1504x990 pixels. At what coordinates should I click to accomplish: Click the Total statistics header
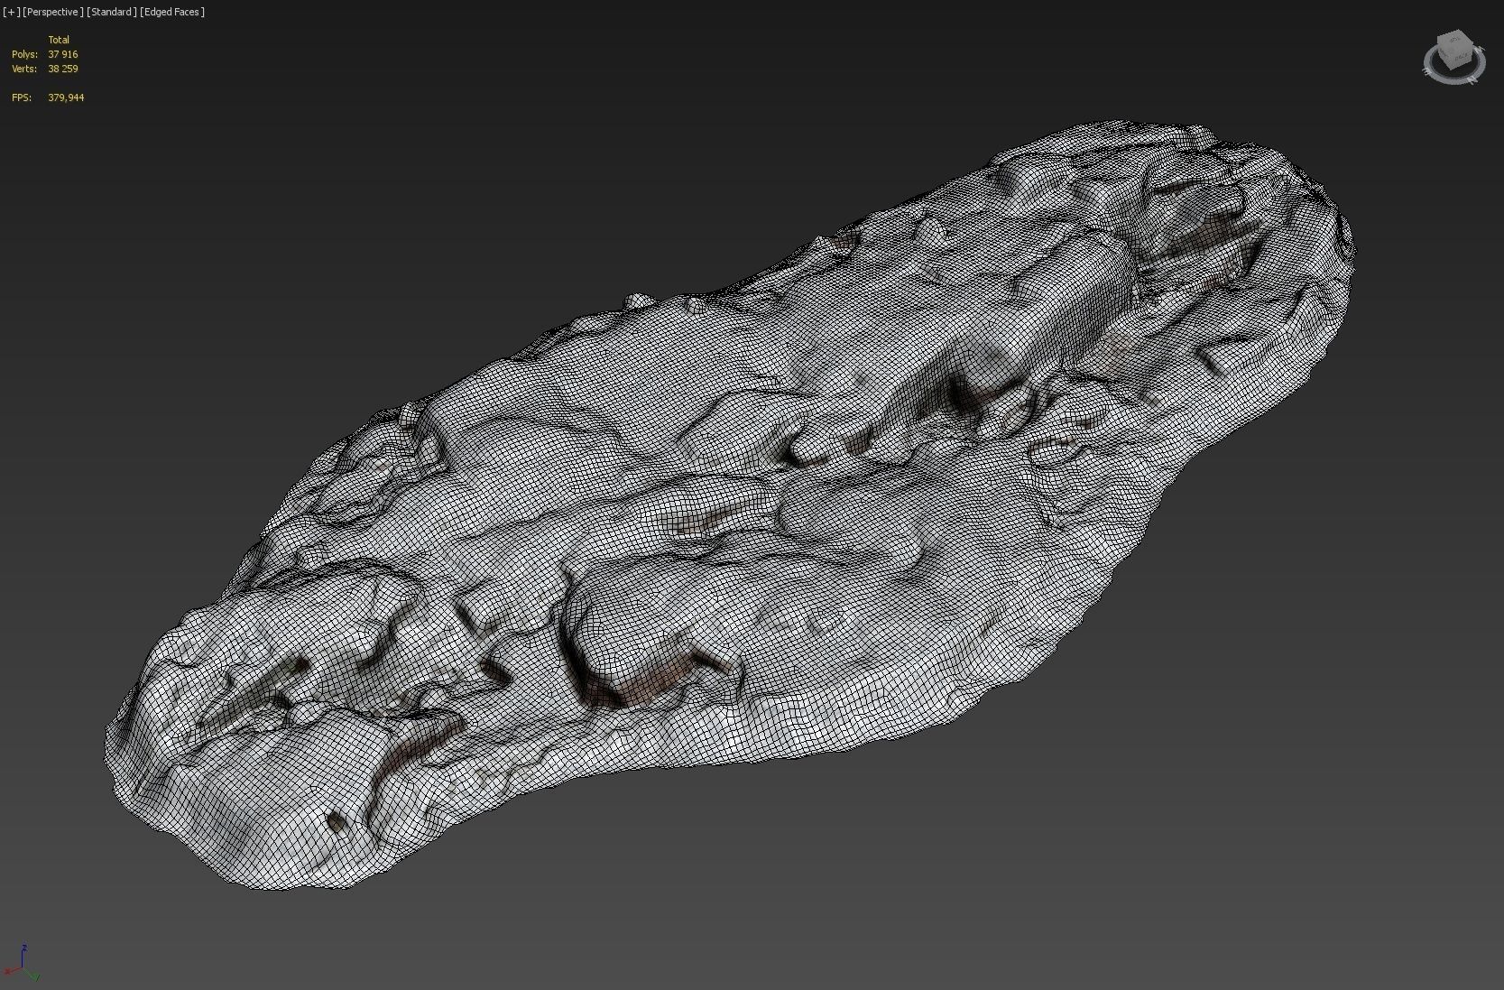pyautogui.click(x=59, y=40)
